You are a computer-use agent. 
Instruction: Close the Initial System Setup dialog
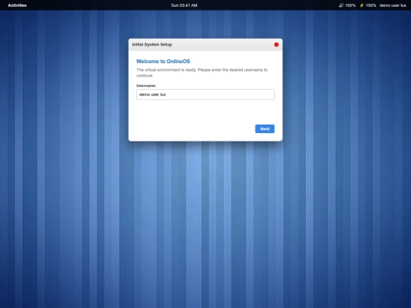[276, 45]
